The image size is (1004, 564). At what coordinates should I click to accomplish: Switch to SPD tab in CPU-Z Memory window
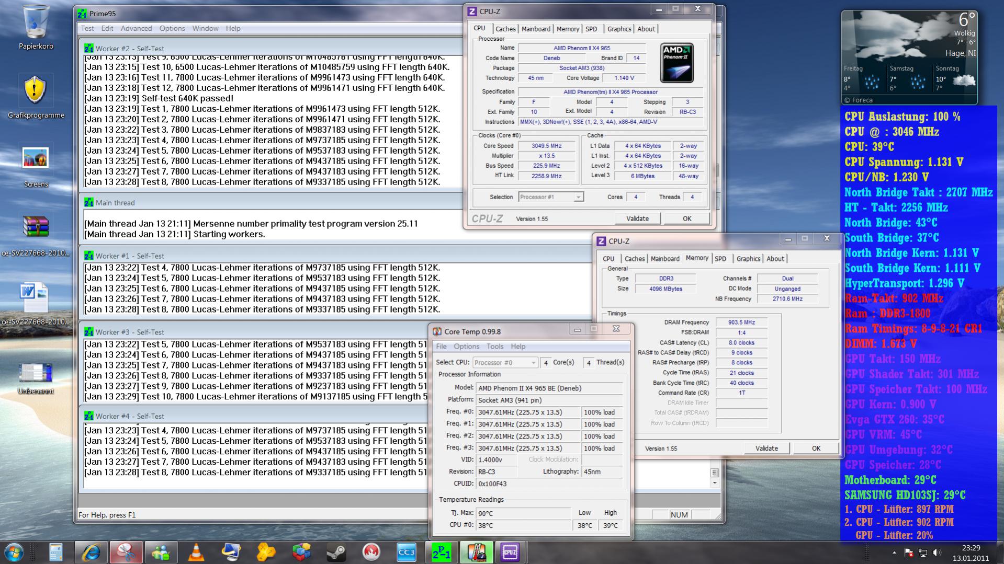pyautogui.click(x=720, y=259)
